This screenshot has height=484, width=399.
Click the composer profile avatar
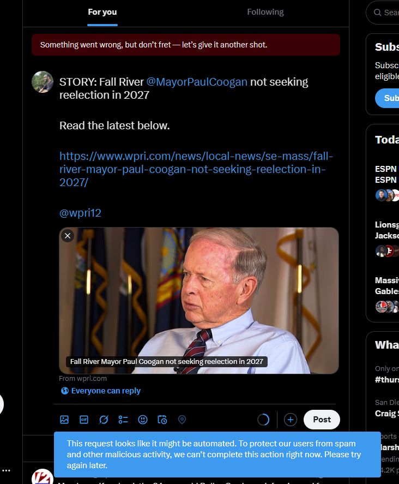click(43, 82)
